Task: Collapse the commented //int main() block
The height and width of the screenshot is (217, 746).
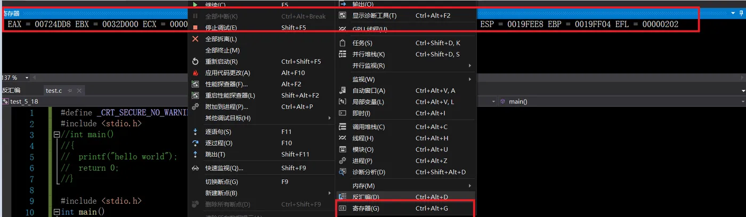Action: 58,135
